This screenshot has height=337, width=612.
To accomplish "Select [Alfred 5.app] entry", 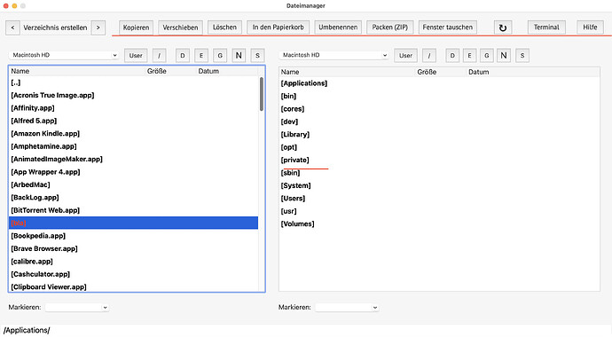I will click(x=133, y=121).
